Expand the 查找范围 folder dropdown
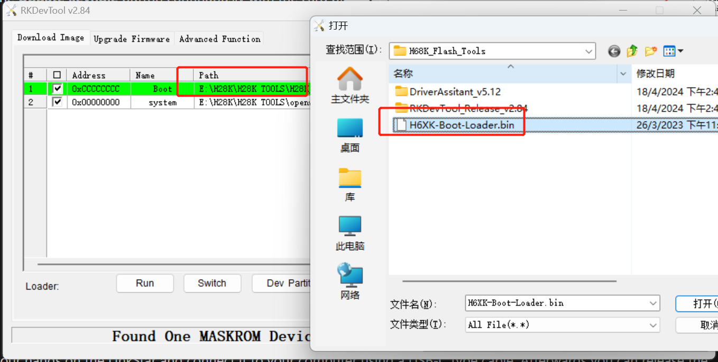 click(589, 51)
